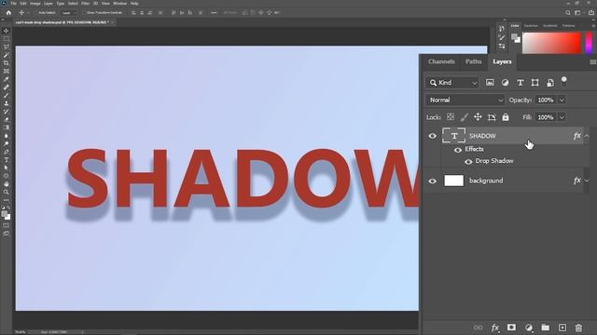
Task: Click the three-dots more options in options bar
Action: pos(214,12)
